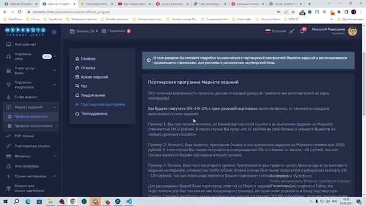366x206 pixels.
Task: Click the link icon in the top bar
Action: (x=292, y=31)
